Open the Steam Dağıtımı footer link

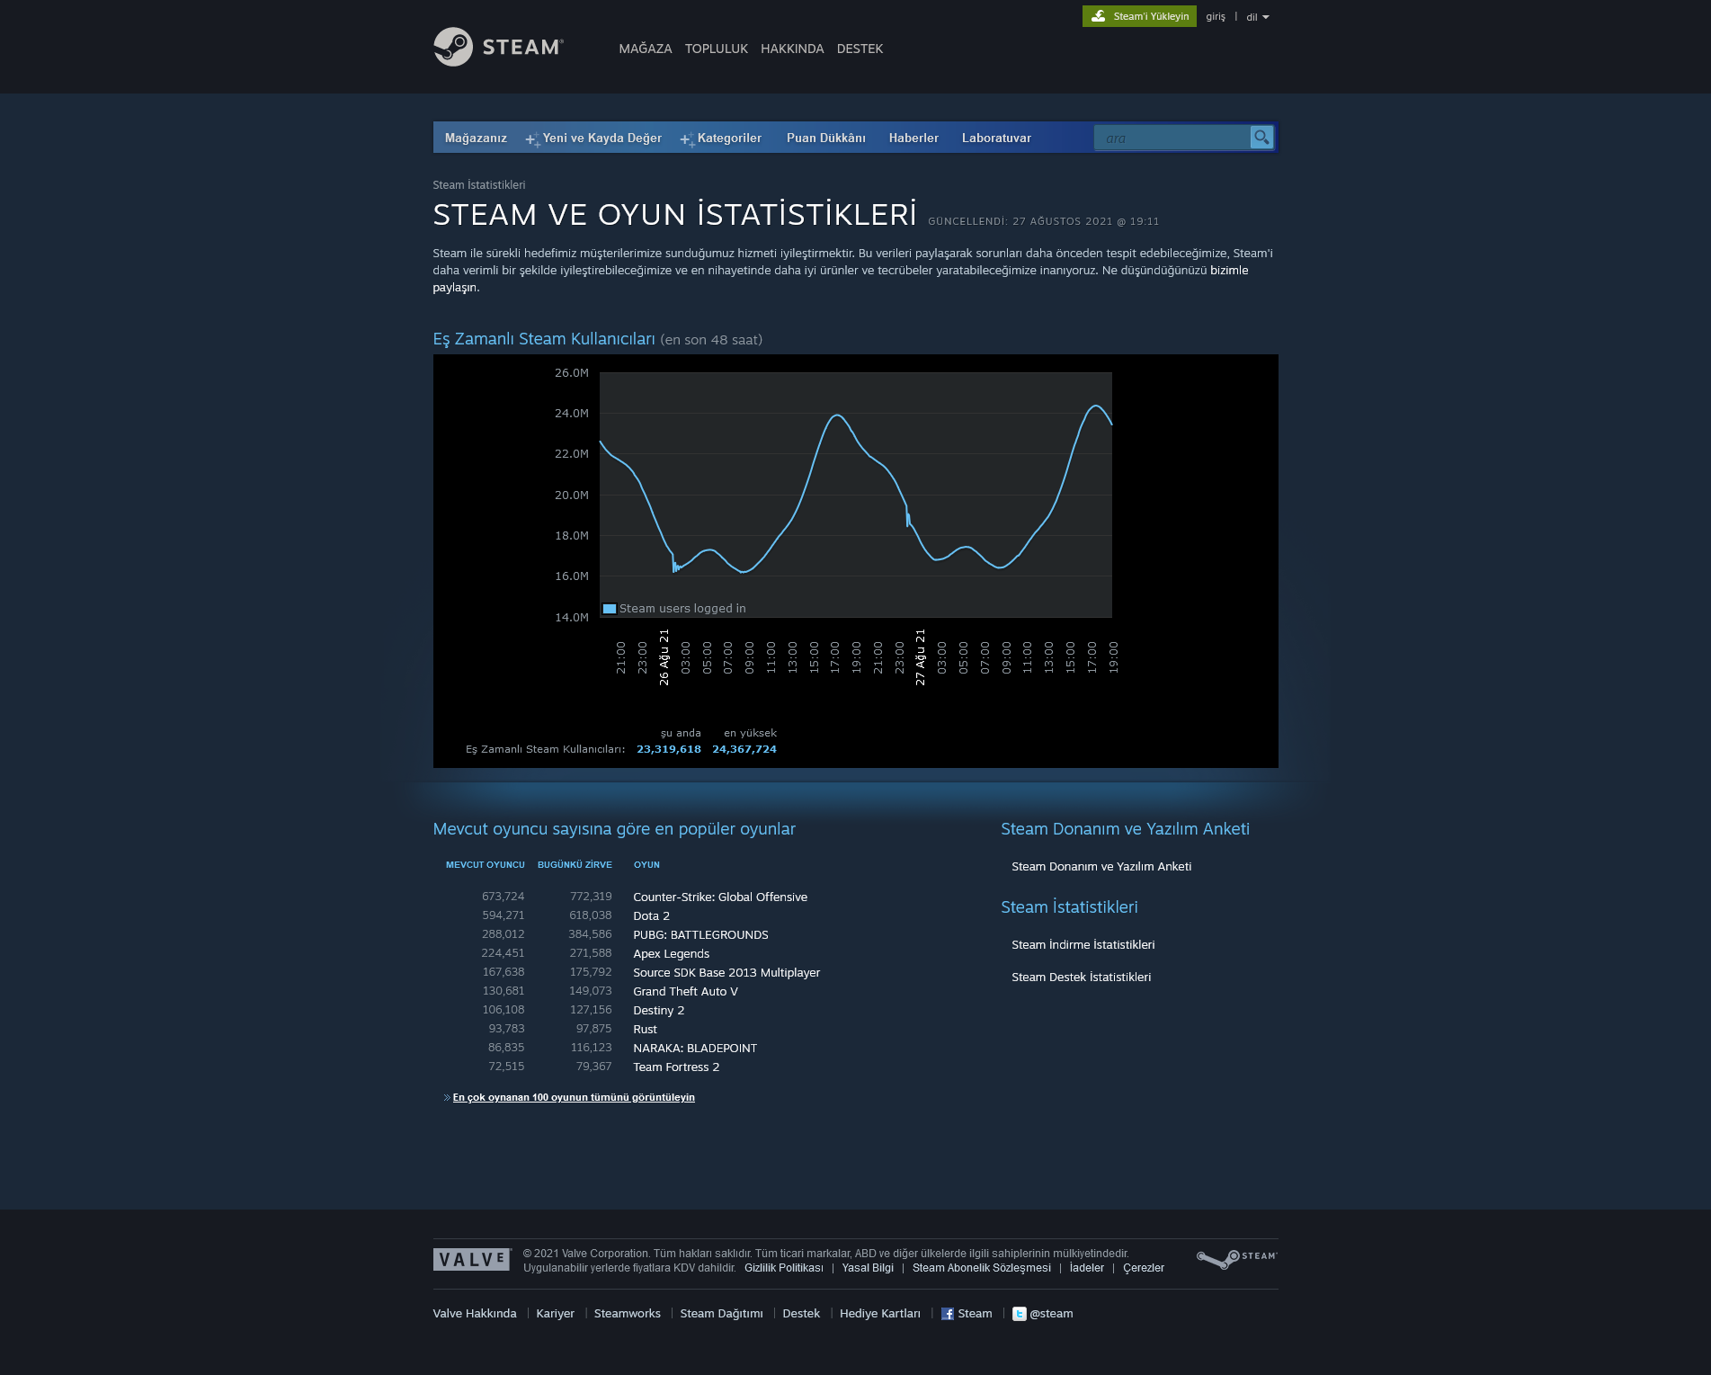point(722,1314)
